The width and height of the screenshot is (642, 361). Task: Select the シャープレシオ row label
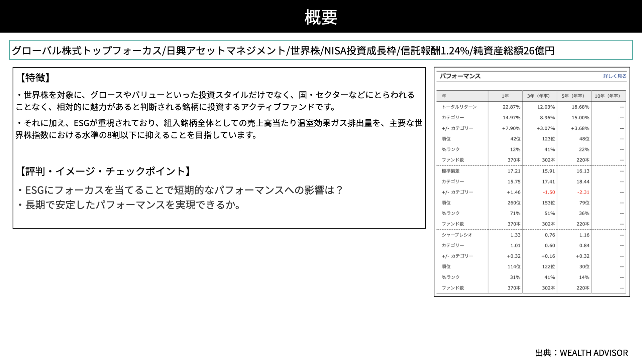click(x=457, y=235)
